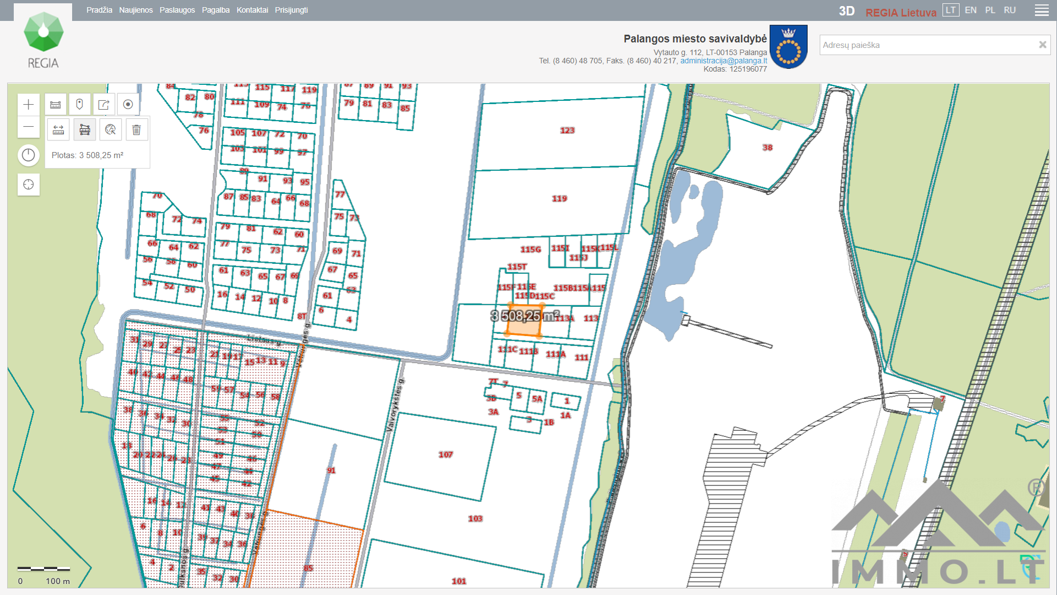Zoom in on the map
Viewport: 1057px width, 595px height.
29,105
